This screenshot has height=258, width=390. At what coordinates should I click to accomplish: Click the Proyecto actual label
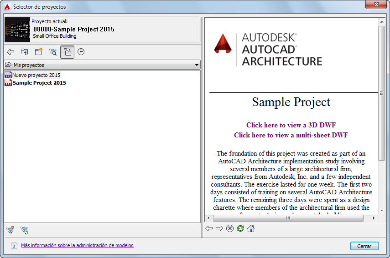pos(50,21)
